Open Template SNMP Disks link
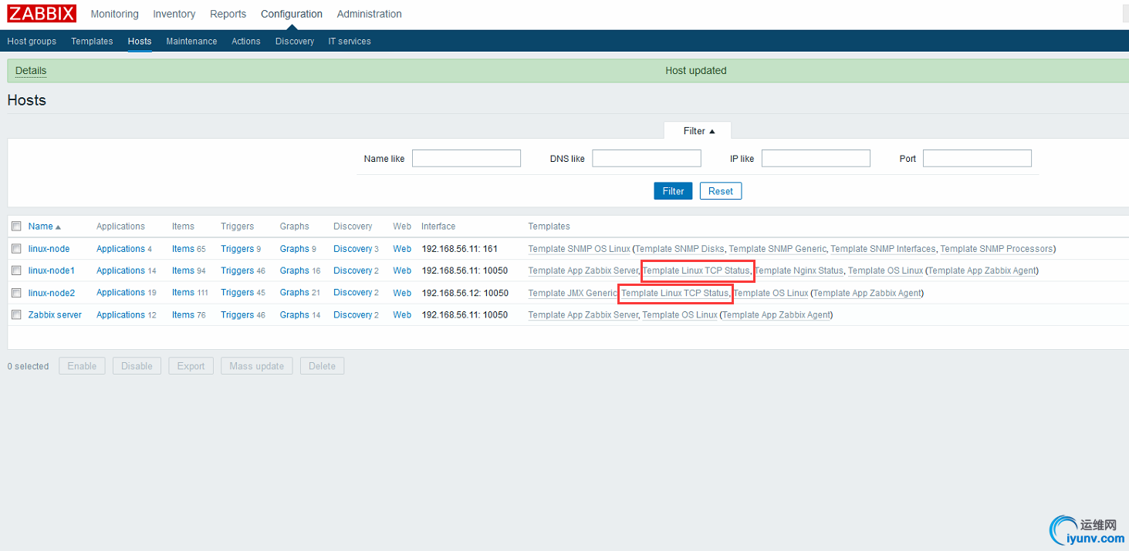The height and width of the screenshot is (551, 1129). click(x=680, y=249)
